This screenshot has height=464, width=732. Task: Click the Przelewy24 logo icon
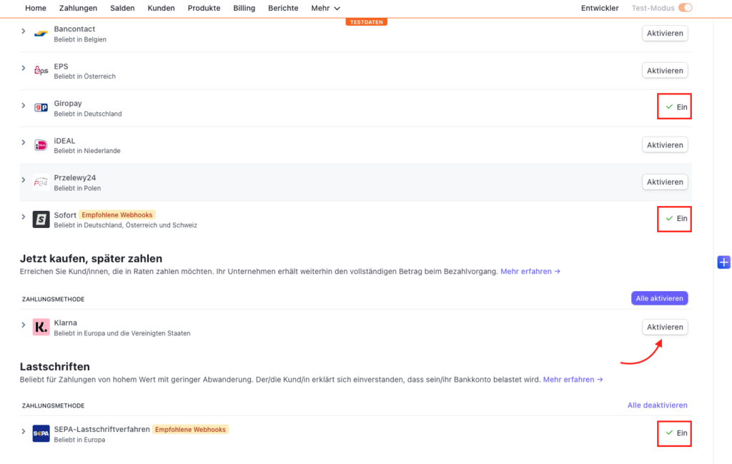point(41,182)
